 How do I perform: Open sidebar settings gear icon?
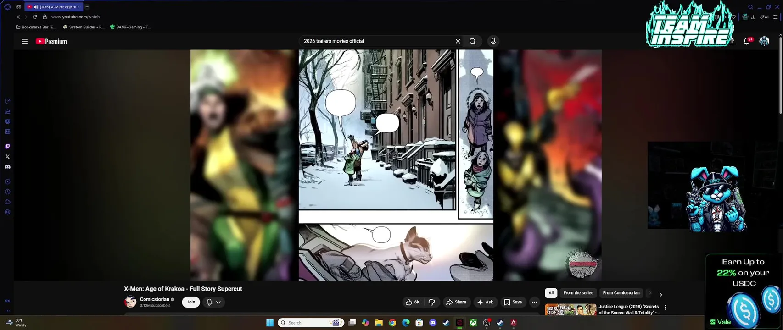(7, 212)
